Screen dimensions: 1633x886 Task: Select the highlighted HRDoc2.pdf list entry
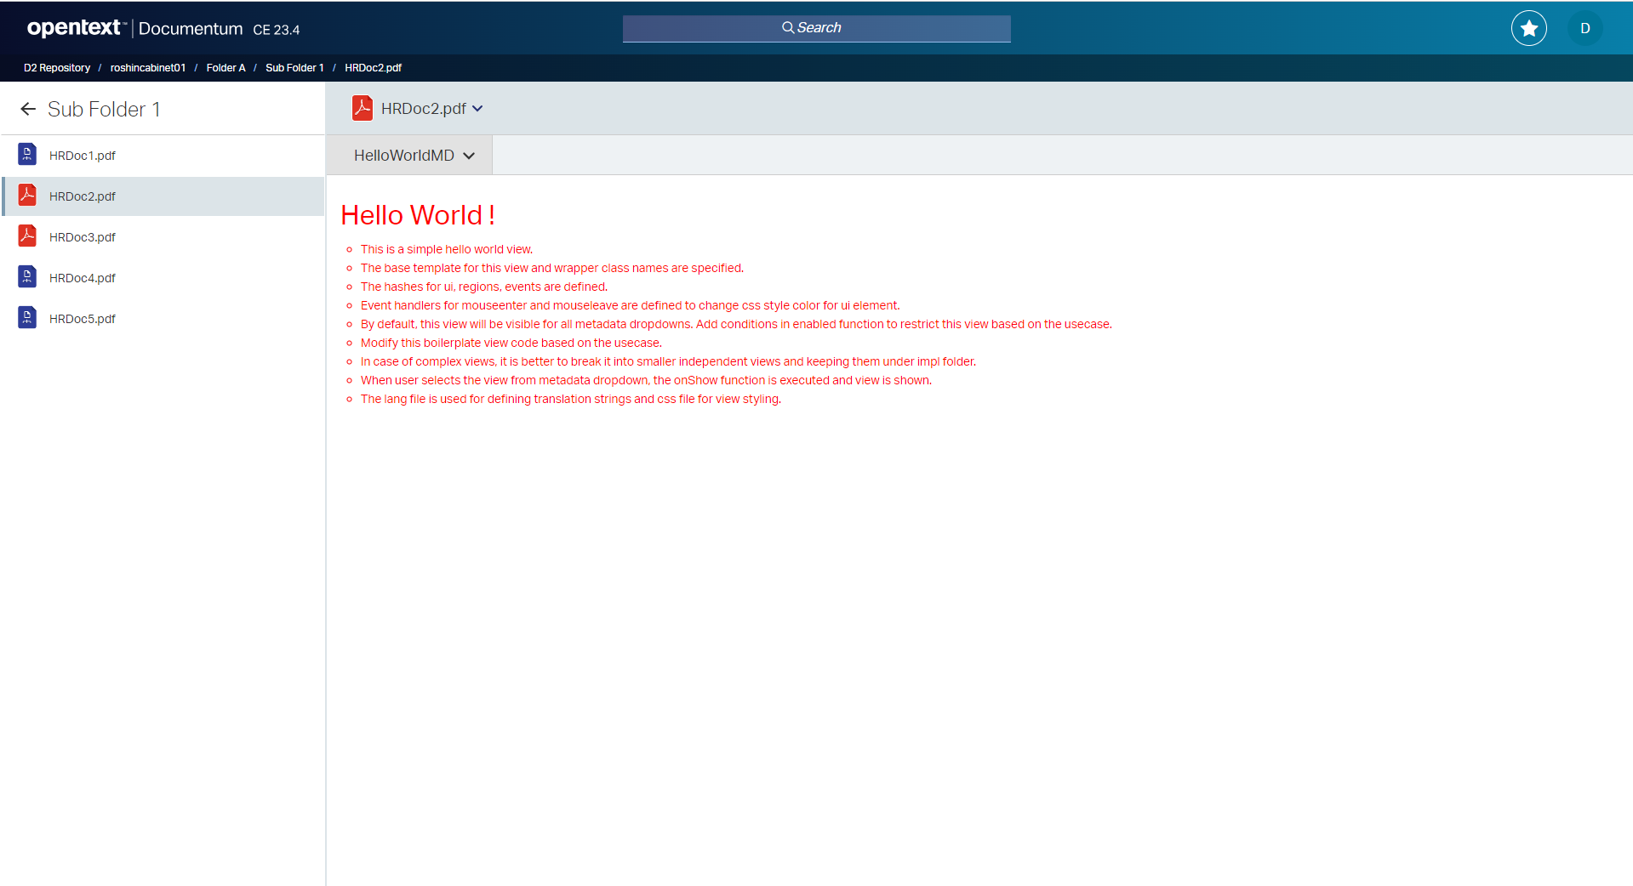point(83,196)
